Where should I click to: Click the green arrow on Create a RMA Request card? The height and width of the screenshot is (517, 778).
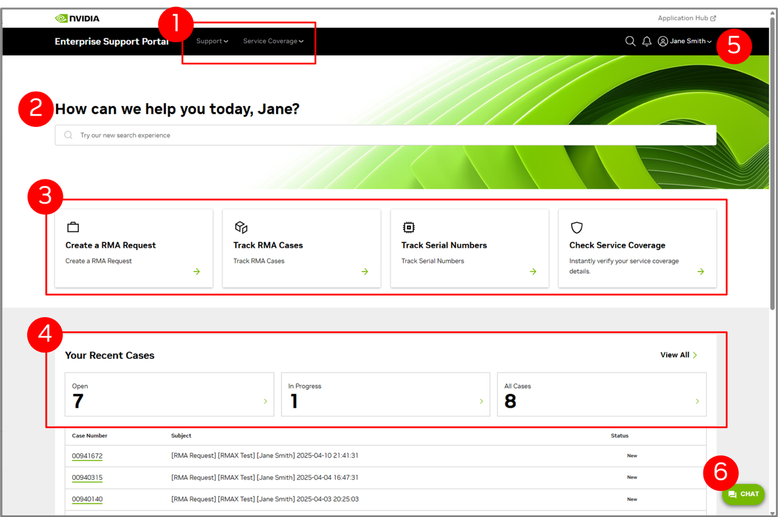click(197, 272)
